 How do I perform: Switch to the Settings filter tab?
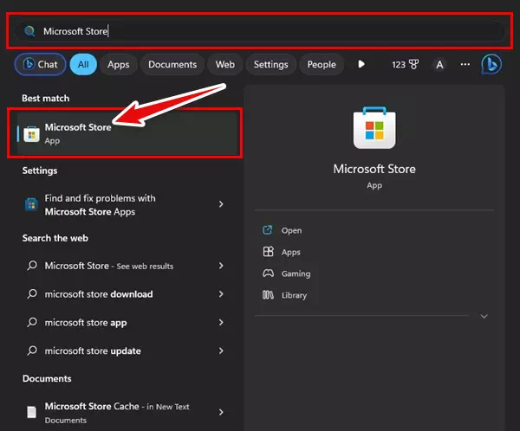271,64
